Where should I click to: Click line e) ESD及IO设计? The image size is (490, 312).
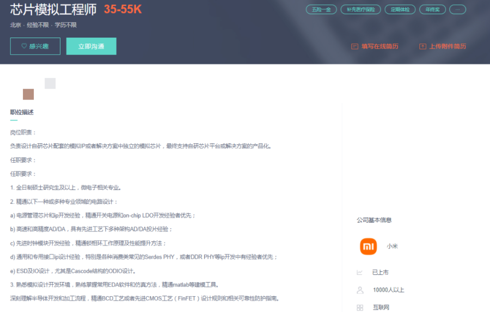point(73,271)
